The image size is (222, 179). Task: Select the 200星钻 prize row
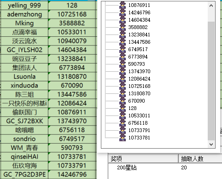pyautogui.click(x=165, y=167)
